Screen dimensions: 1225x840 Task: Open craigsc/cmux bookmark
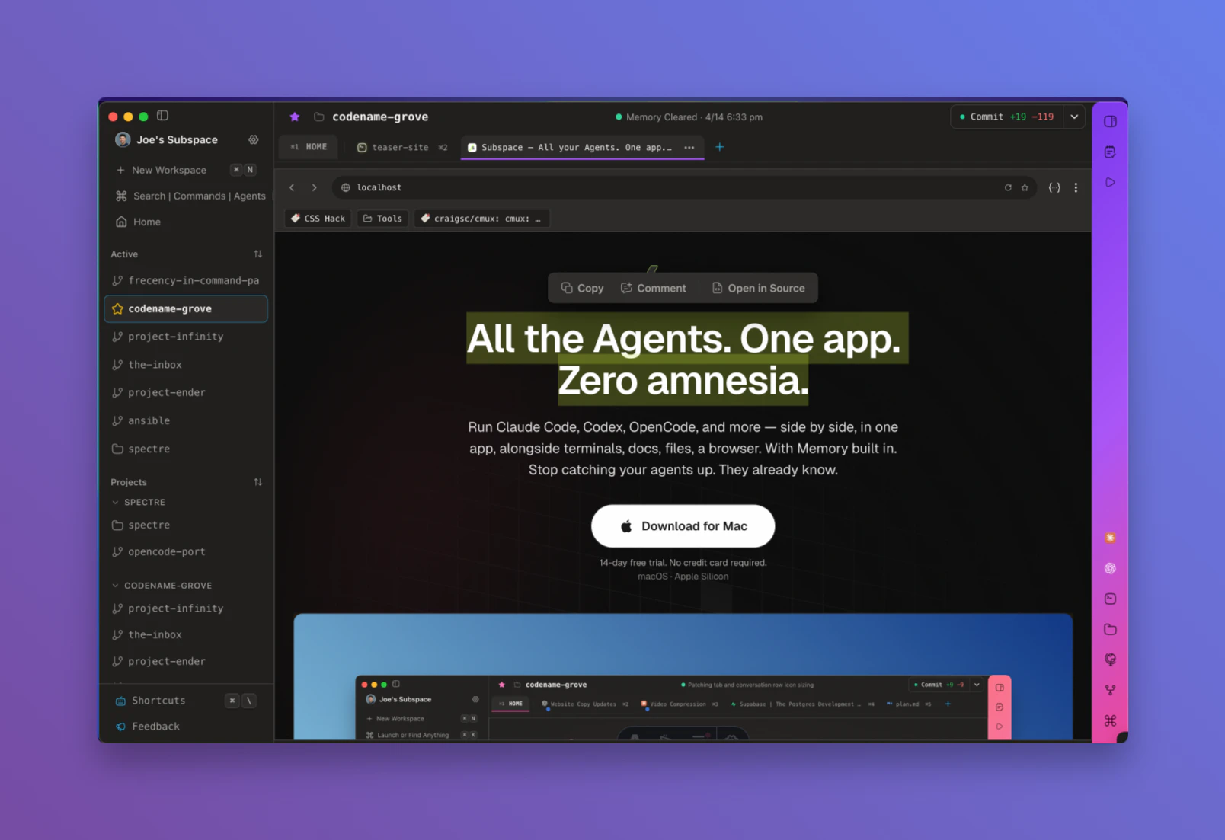[481, 219]
